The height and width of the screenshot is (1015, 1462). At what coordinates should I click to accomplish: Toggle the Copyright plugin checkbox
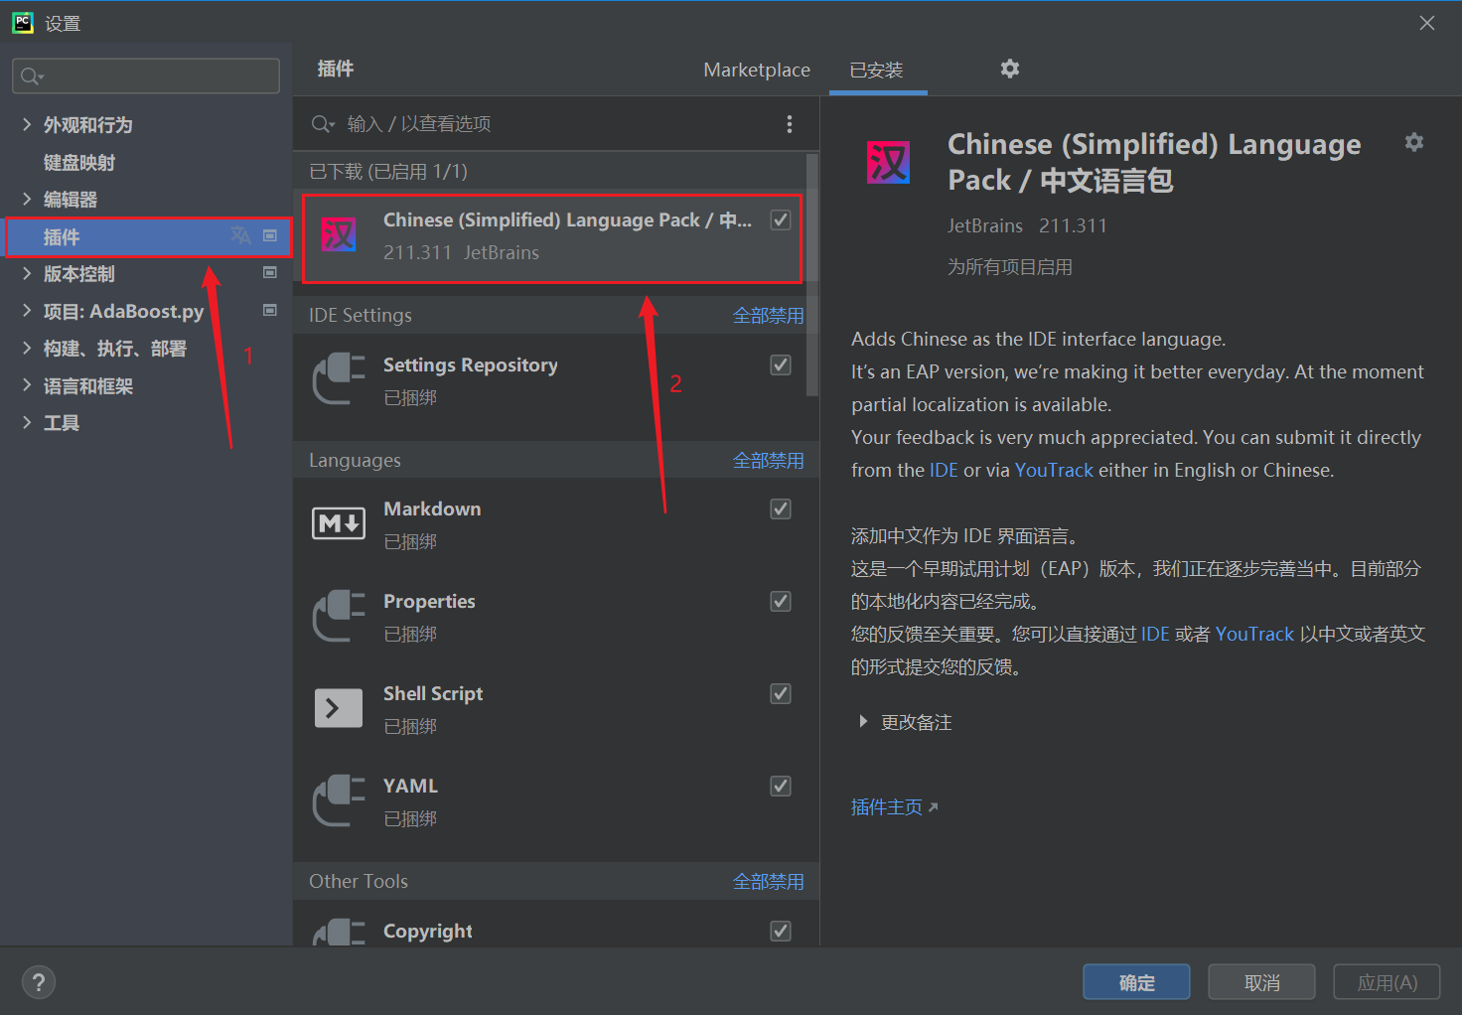pos(781,931)
